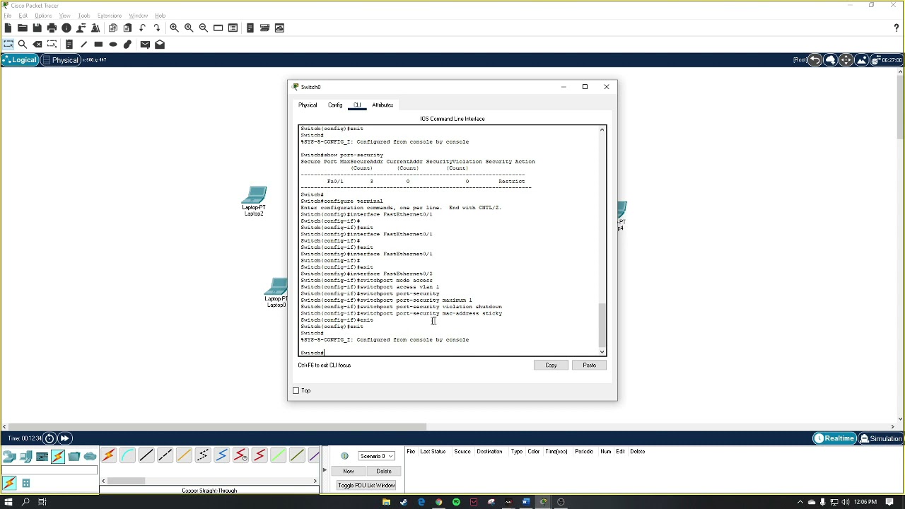Click Toggle PDU List Window button
Image resolution: width=905 pixels, height=509 pixels.
click(x=366, y=486)
